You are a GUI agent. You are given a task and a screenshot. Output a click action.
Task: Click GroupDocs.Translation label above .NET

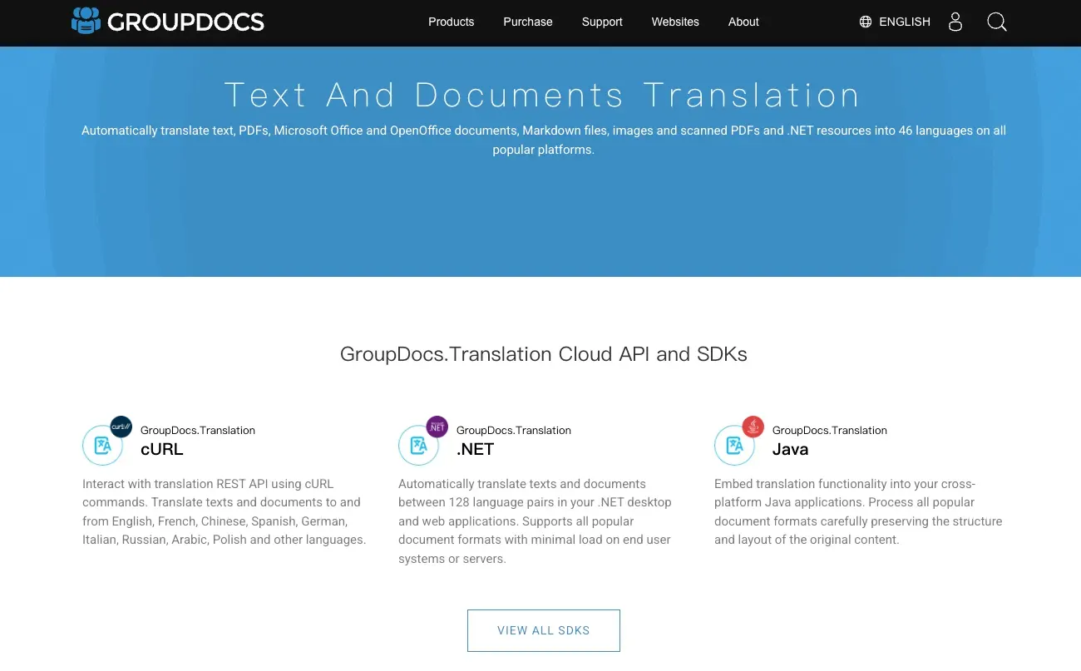[514, 430]
